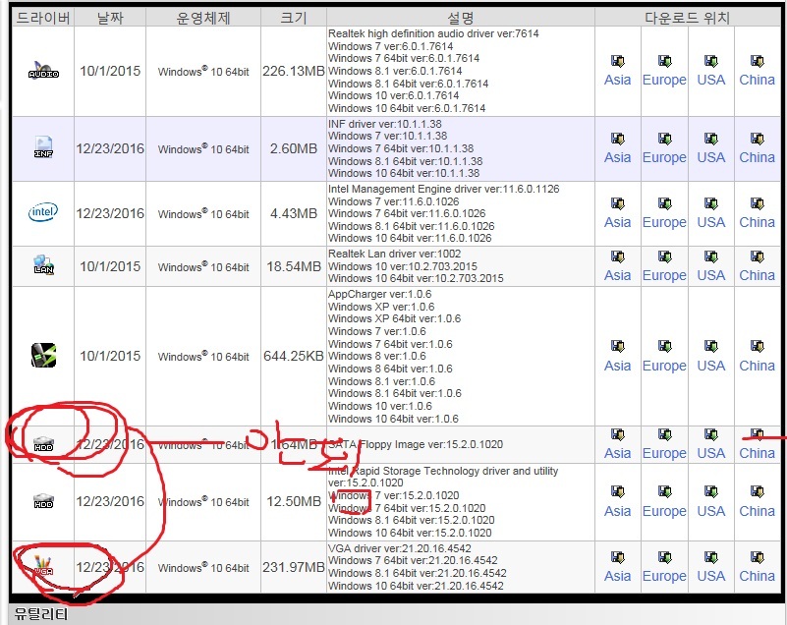Open Asia link for Realtek audio driver

point(617,80)
